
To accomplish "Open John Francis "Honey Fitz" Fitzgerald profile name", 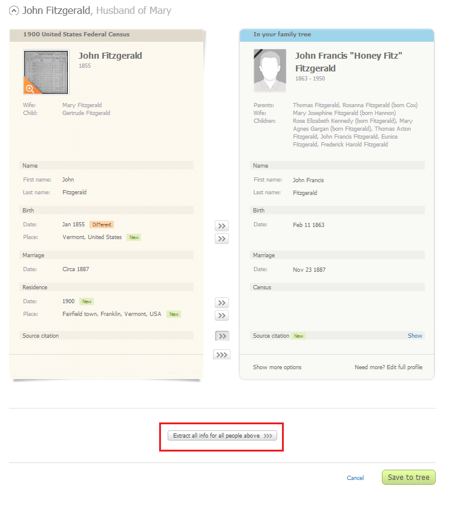I will click(349, 62).
